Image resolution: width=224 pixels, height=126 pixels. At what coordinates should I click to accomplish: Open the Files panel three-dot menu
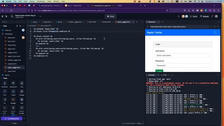point(23,26)
